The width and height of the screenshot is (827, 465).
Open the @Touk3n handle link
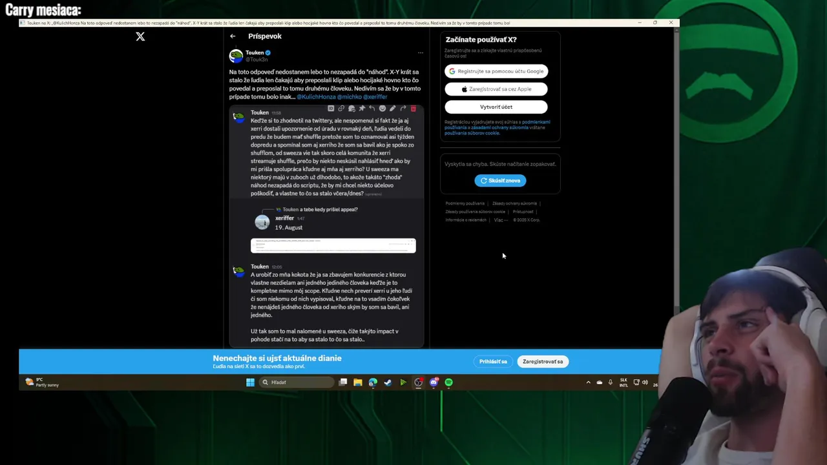click(x=256, y=59)
